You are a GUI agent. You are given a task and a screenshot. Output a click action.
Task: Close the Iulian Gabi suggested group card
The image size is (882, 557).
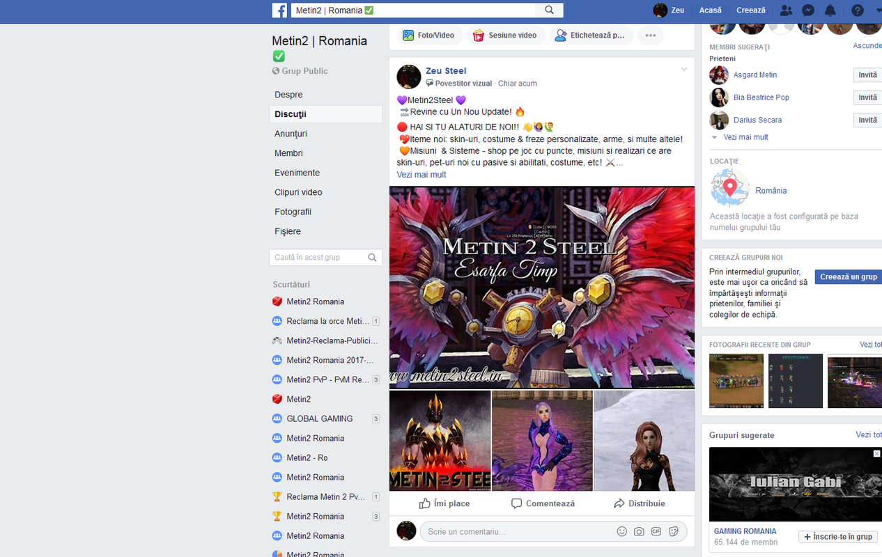[876, 453]
